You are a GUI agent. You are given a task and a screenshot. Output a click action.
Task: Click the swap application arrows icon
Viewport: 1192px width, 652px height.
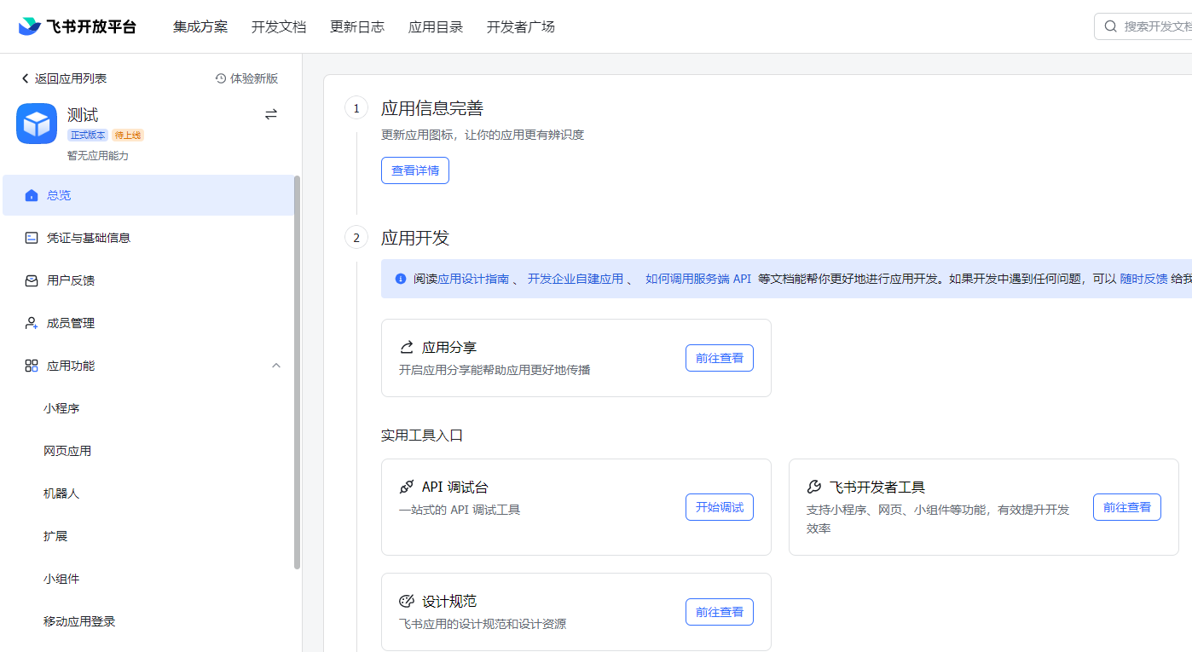click(271, 114)
